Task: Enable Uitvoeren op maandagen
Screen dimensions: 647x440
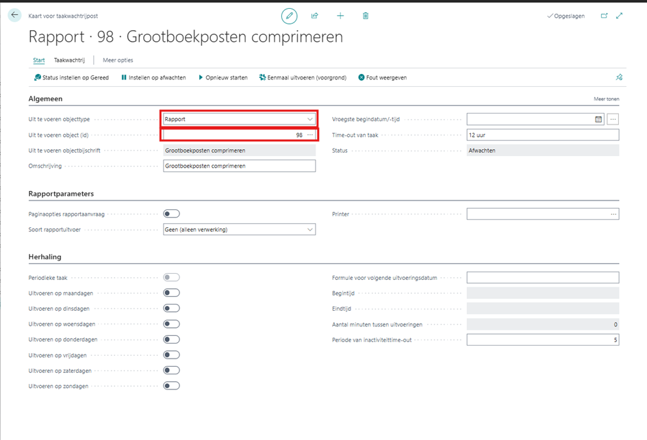Action: coord(171,293)
